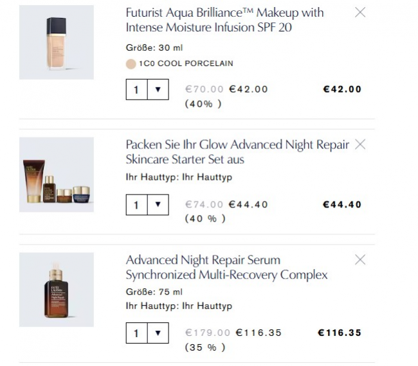This screenshot has width=418, height=366.
Task: Click the Cool Porcelain shade color swatch
Action: coord(131,64)
